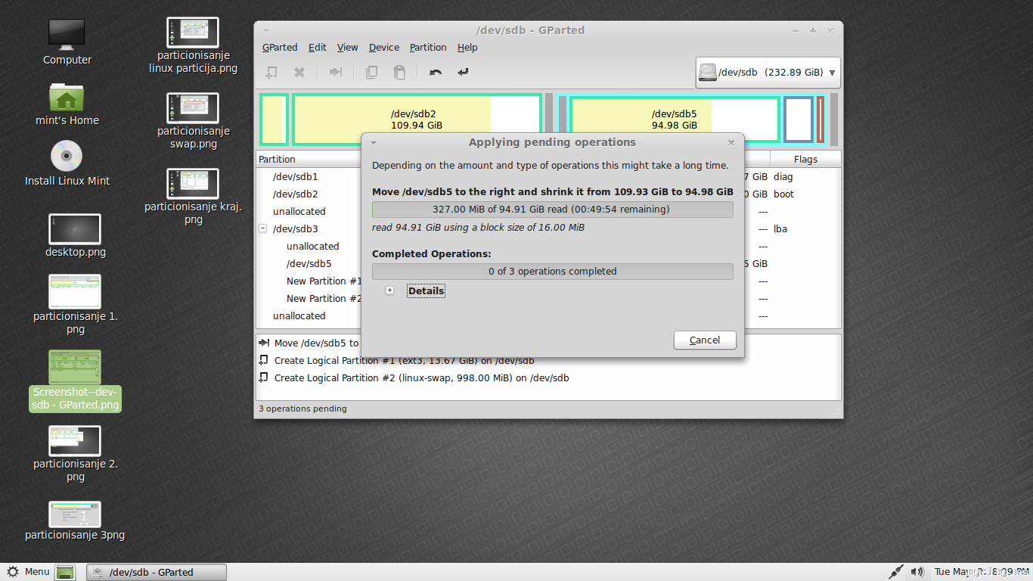Image resolution: width=1033 pixels, height=581 pixels.
Task: Click the volume speaker tray icon
Action: 917,572
